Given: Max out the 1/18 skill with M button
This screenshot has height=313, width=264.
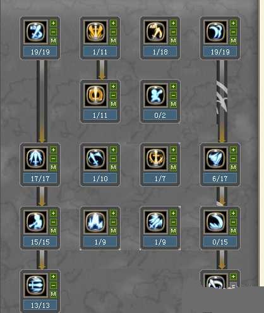Looking at the screenshot, I should pyautogui.click(x=173, y=41).
